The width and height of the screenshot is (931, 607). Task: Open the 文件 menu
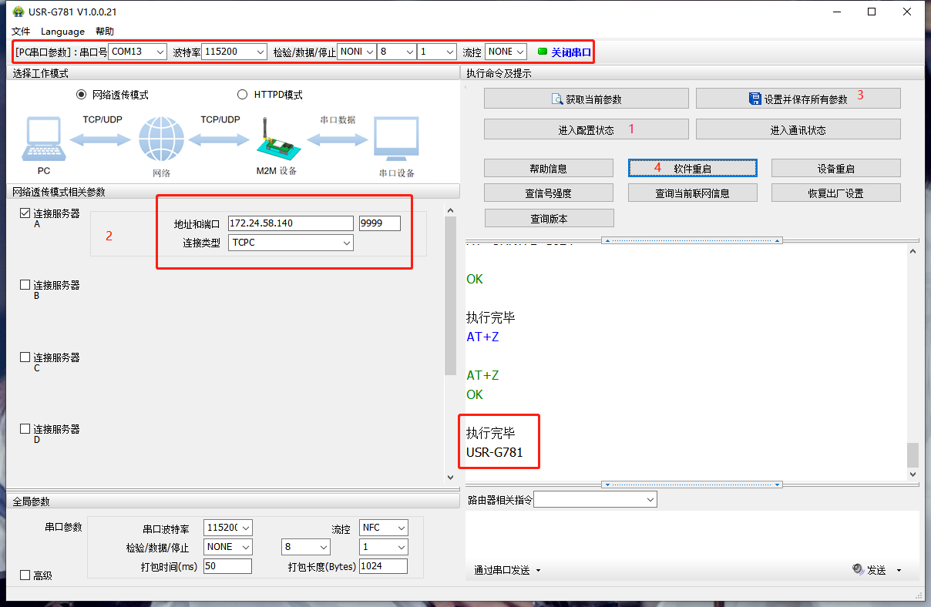tap(21, 32)
